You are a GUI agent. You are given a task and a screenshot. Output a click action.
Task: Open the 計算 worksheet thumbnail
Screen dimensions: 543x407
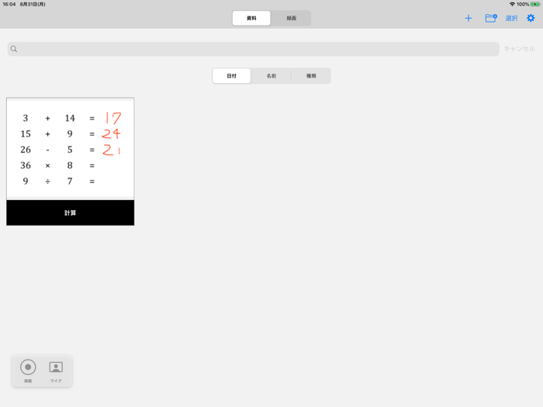point(71,161)
